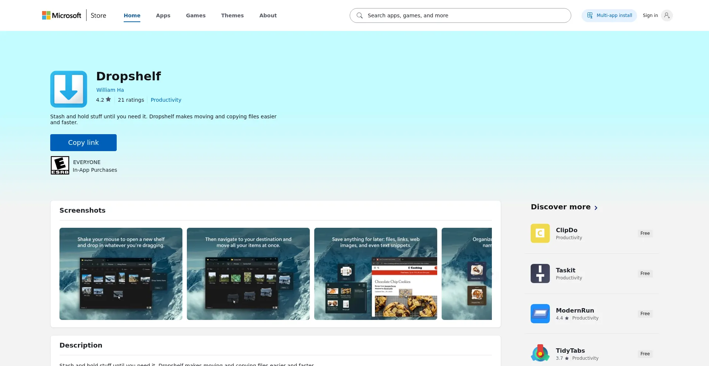Click the Stash and hold stuff summary text

(x=163, y=119)
